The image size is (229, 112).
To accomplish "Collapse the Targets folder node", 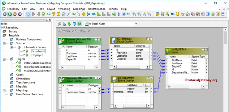I will [4, 59].
